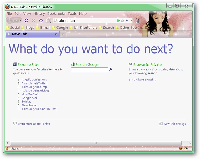Click the Firefox logo in the title bar
The width and height of the screenshot is (200, 159).
point(7,7)
